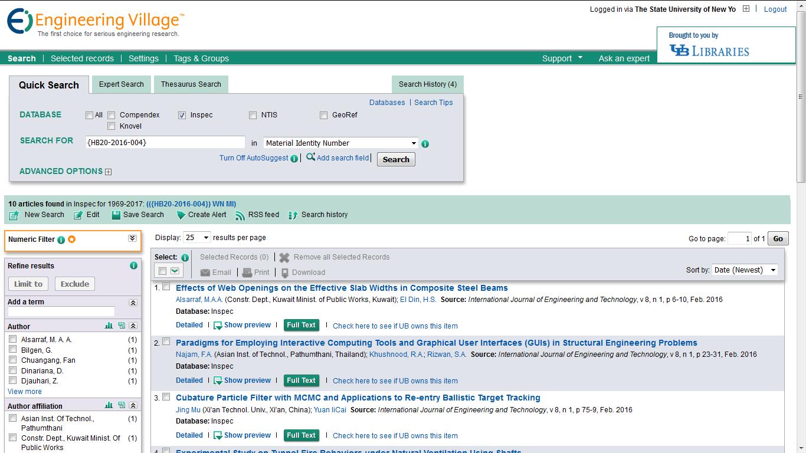The width and height of the screenshot is (806, 453).
Task: Open the Material Identity Number field dropdown
Action: coord(340,143)
